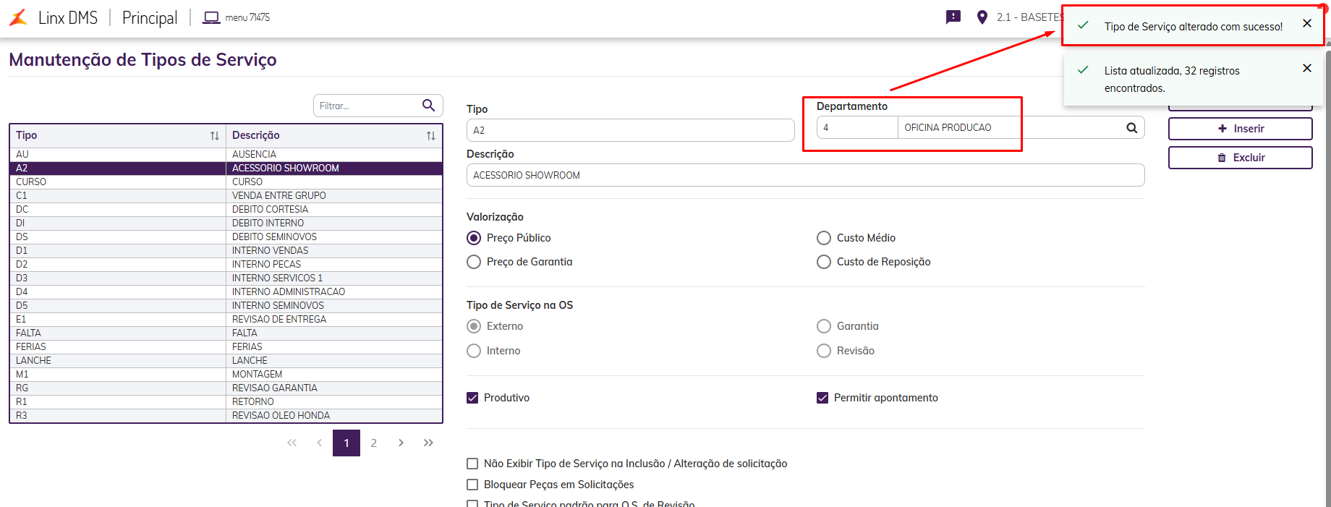Click the Inserir button
Image resolution: width=1331 pixels, height=507 pixels.
tap(1240, 129)
